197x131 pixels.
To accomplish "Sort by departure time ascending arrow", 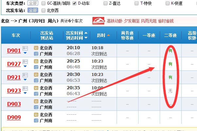I will (x=86, y=33).
